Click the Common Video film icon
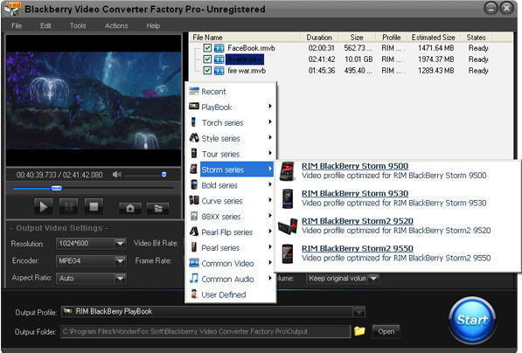 click(194, 263)
